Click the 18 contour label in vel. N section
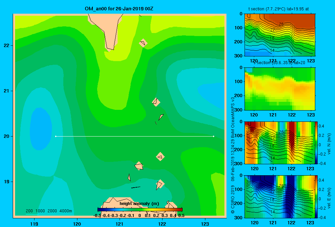Image resolution: width=335 pixels, height=227 pixels. coord(272,146)
